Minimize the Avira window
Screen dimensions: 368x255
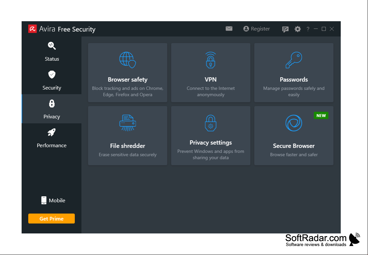pos(316,29)
